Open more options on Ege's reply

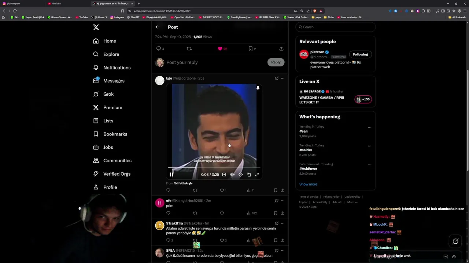click(282, 78)
